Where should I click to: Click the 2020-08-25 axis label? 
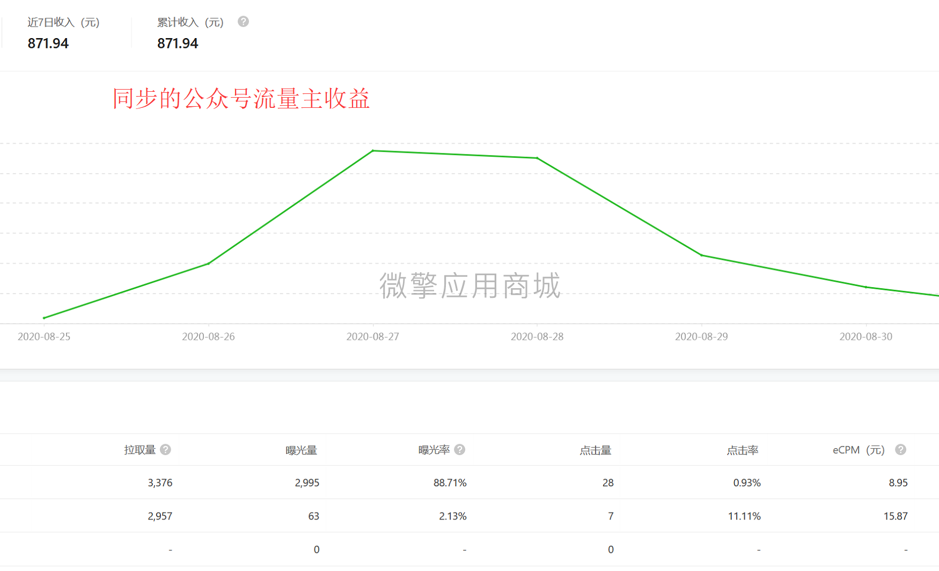point(44,336)
